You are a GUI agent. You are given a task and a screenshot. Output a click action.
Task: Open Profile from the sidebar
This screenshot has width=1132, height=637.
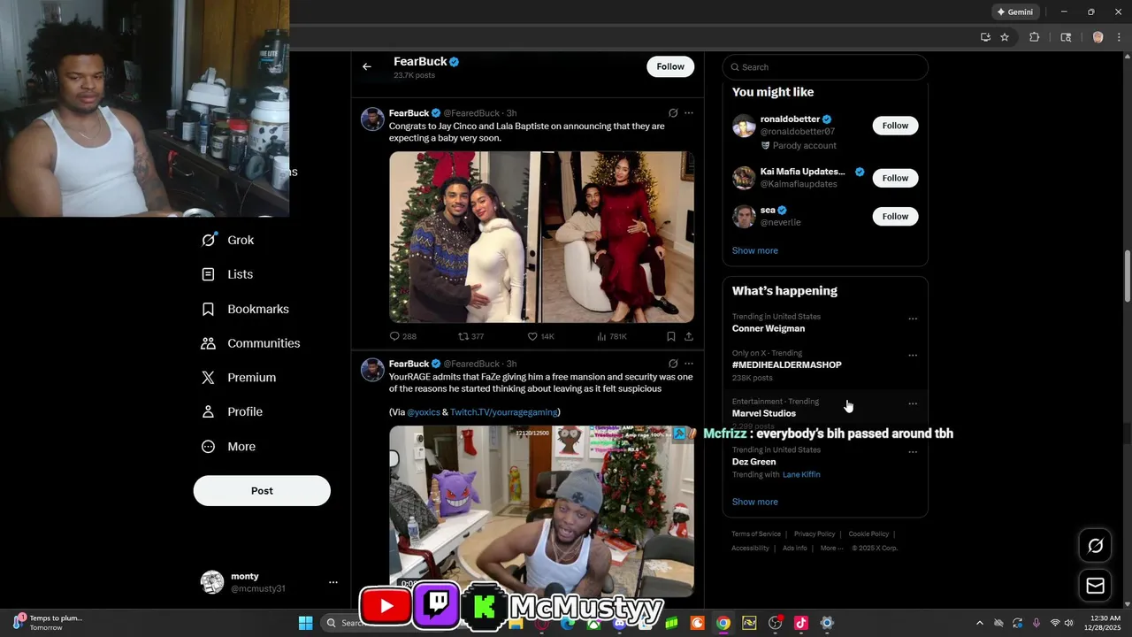click(232, 411)
